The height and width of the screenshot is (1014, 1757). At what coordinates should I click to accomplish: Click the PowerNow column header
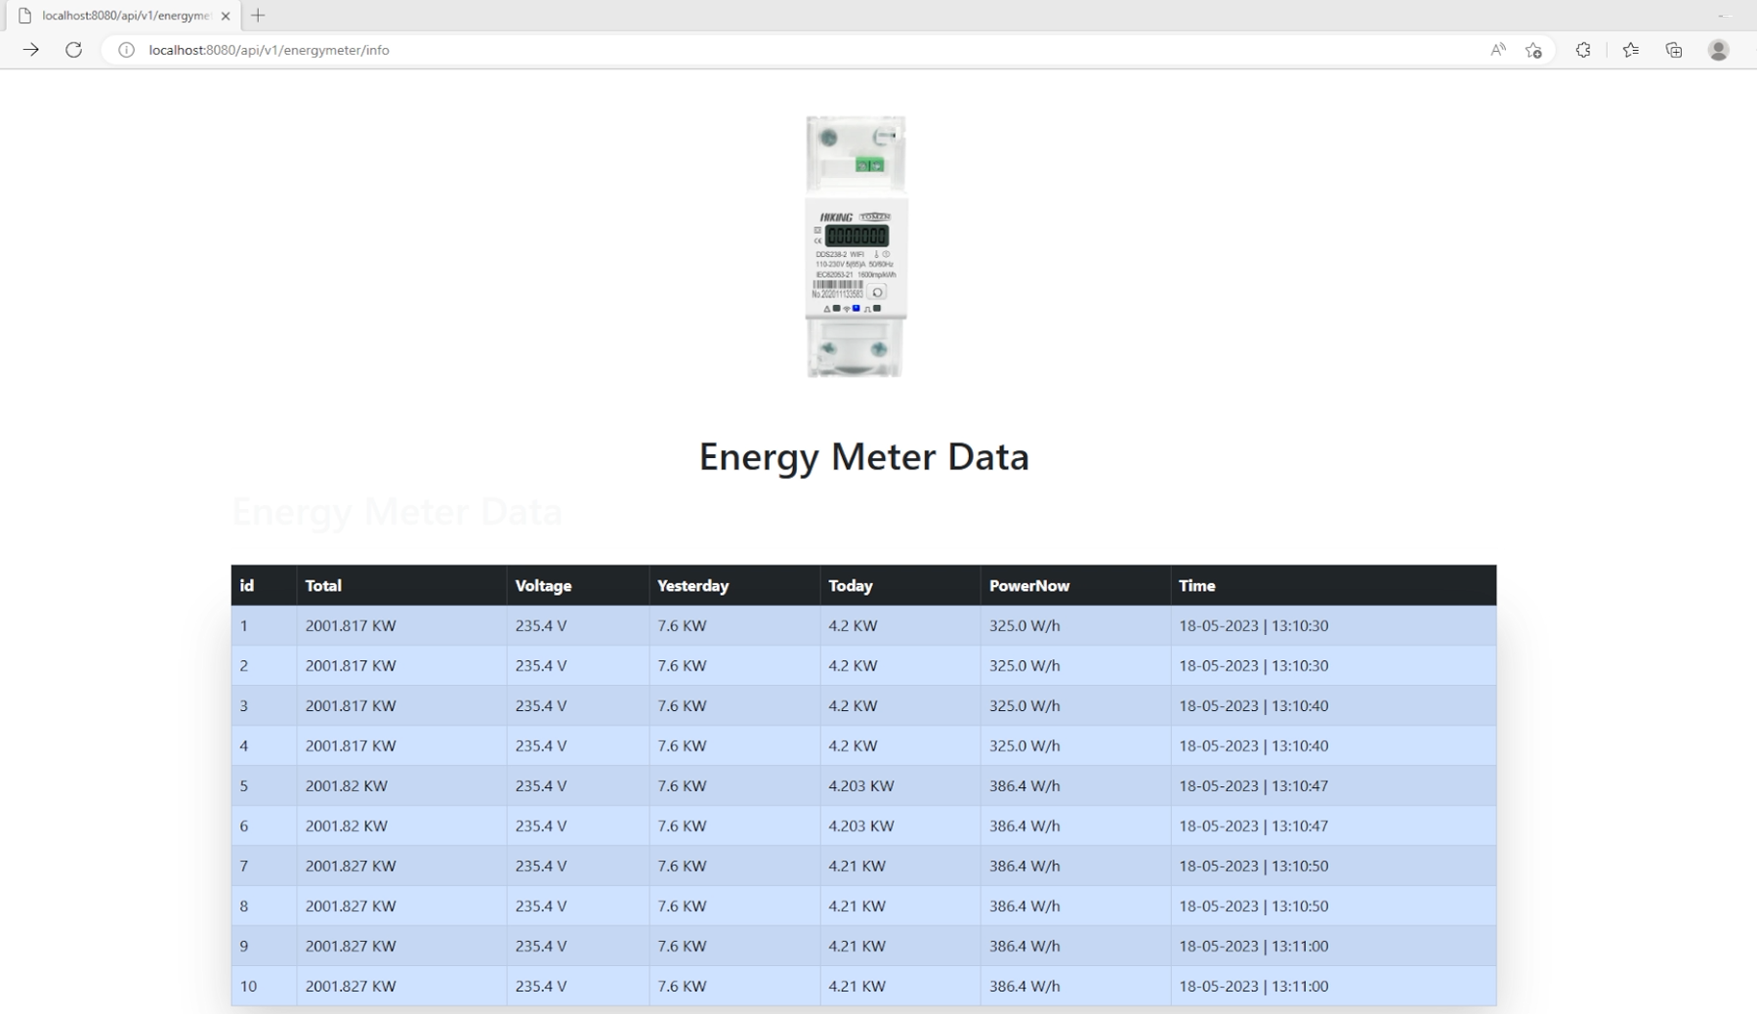(x=1028, y=585)
